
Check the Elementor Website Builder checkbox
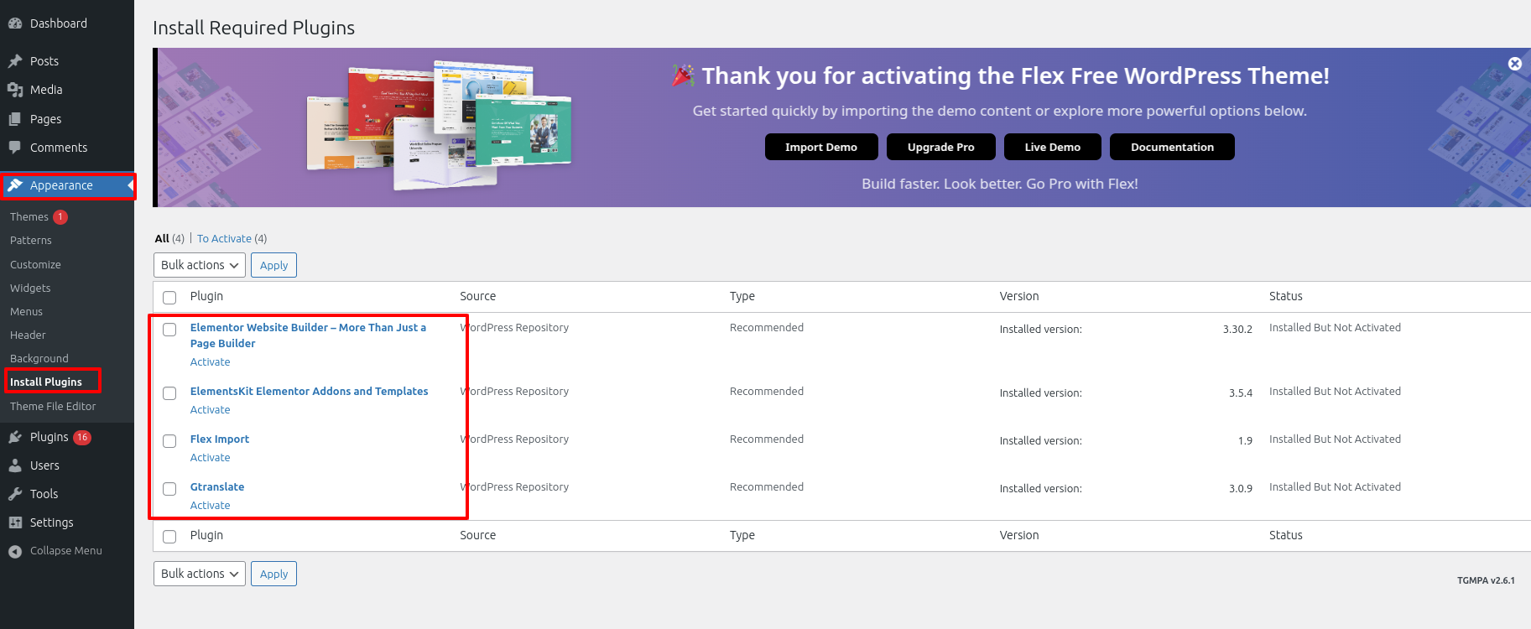point(169,330)
